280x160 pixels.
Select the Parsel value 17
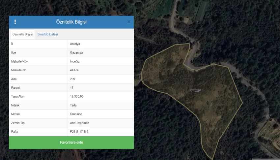coord(72,88)
